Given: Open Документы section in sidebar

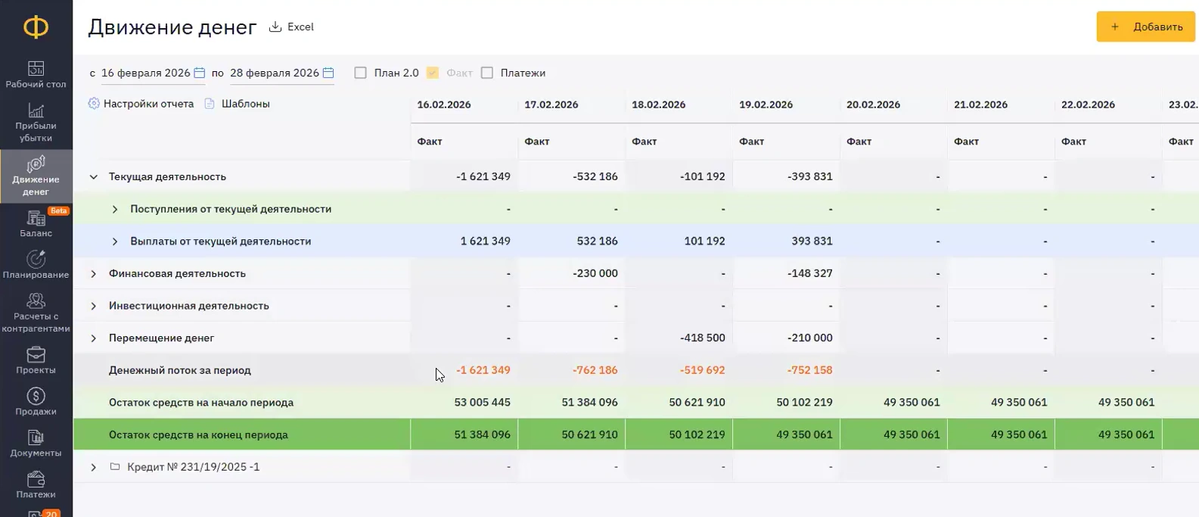Looking at the screenshot, I should point(36,444).
